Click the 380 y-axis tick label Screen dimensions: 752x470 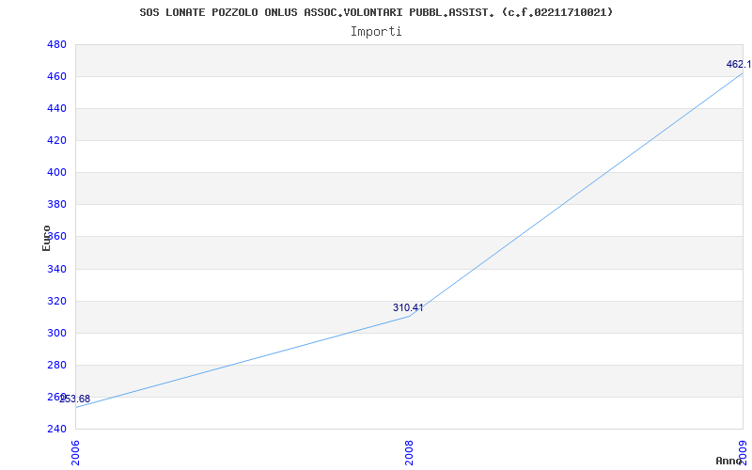[x=56, y=205]
